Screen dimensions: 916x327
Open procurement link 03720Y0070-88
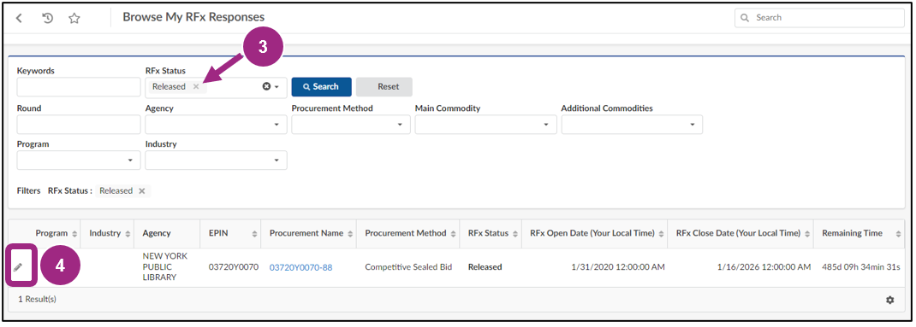click(x=300, y=267)
